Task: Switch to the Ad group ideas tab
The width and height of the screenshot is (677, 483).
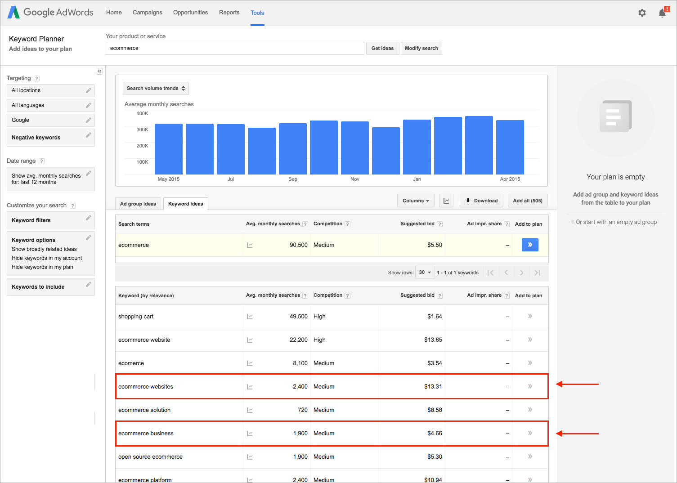Action: point(138,204)
